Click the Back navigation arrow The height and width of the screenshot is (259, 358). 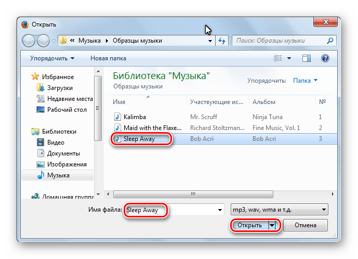coord(29,41)
